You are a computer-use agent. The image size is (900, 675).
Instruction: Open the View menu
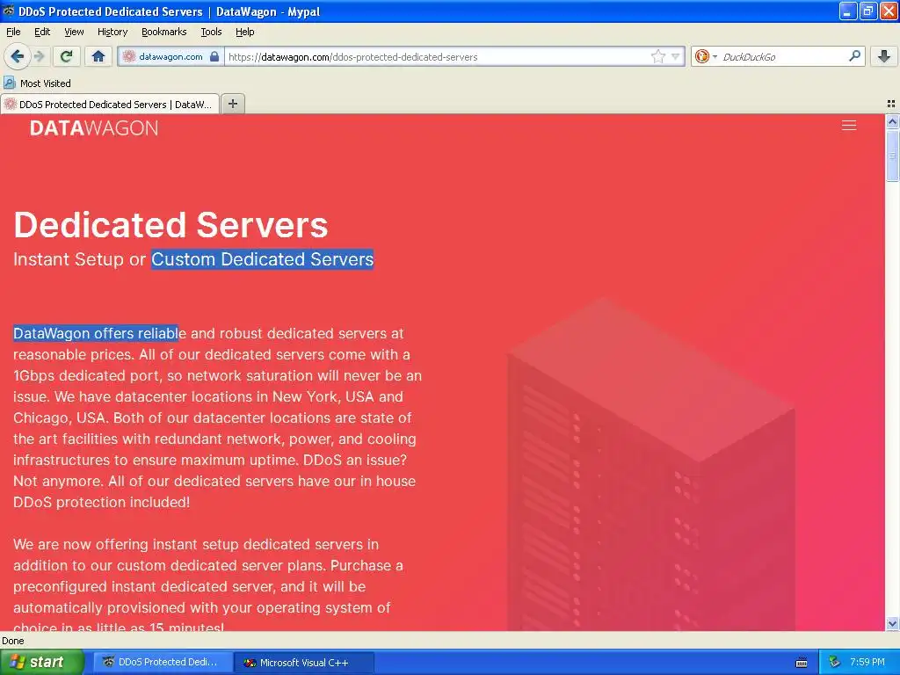[x=74, y=32]
